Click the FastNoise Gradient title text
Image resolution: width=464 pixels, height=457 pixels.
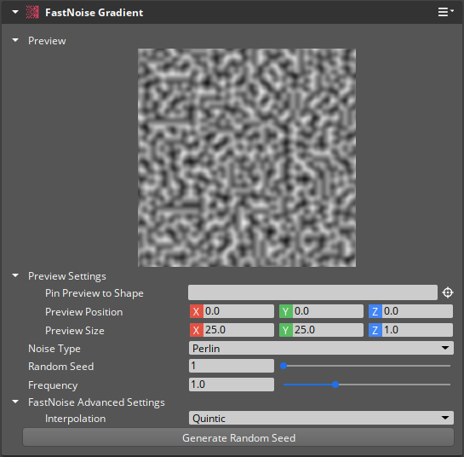(x=95, y=13)
